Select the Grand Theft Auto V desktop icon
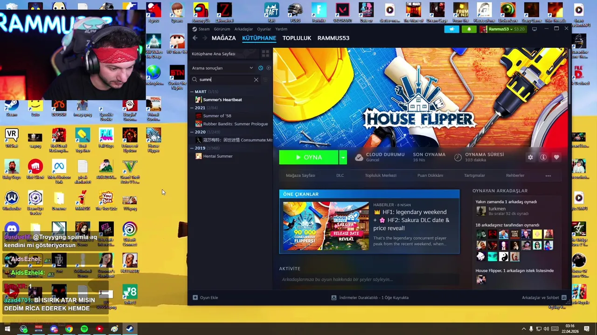 tap(130, 171)
